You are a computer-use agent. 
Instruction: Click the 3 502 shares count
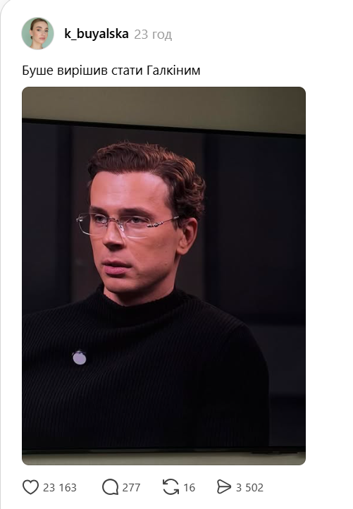(249, 488)
